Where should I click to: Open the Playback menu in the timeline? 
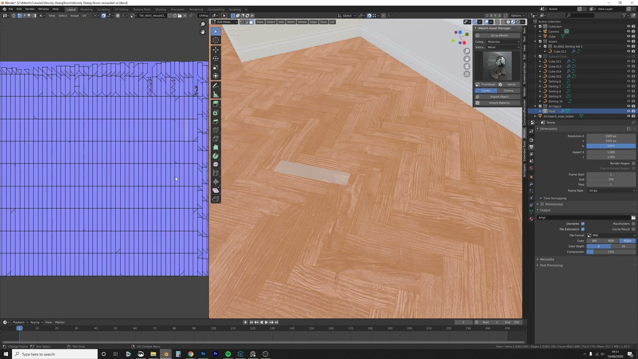point(20,322)
